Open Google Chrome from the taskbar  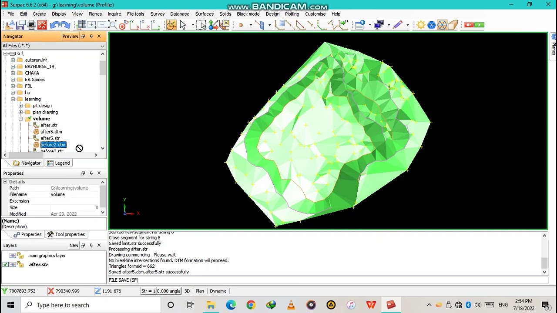click(251, 305)
